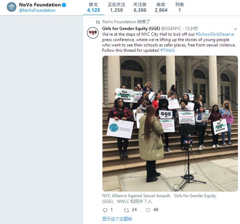Click the blue verified badge icon
Screen dimensions: 240x224
[64, 5]
